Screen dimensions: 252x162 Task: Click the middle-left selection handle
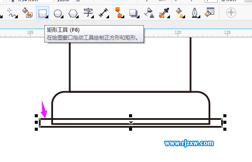pyautogui.click(x=36, y=122)
